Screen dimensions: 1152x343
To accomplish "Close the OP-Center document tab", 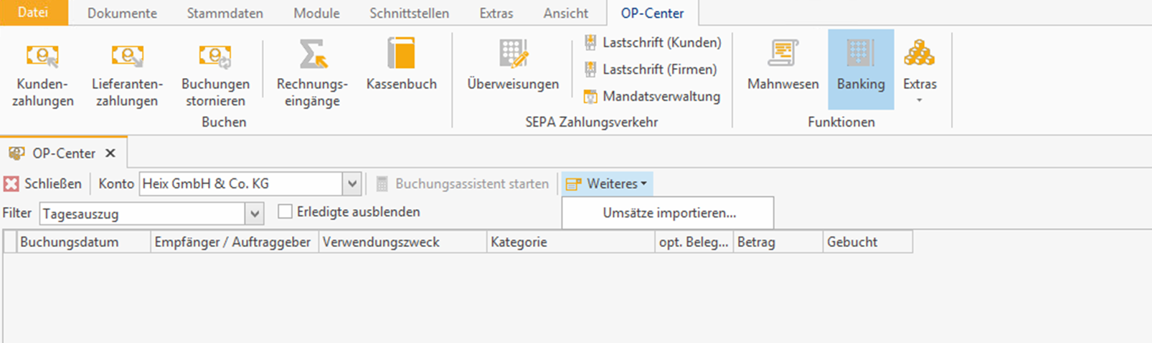I will (x=110, y=153).
